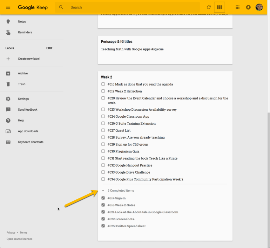Check #029 Sign up for CLG group
Viewport: 270px width, 248px height.
pyautogui.click(x=103, y=144)
